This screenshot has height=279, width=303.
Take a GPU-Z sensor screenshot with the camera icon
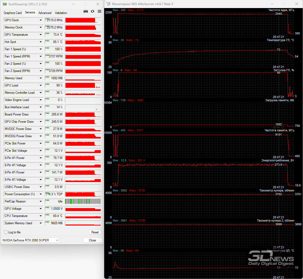coord(86,11)
